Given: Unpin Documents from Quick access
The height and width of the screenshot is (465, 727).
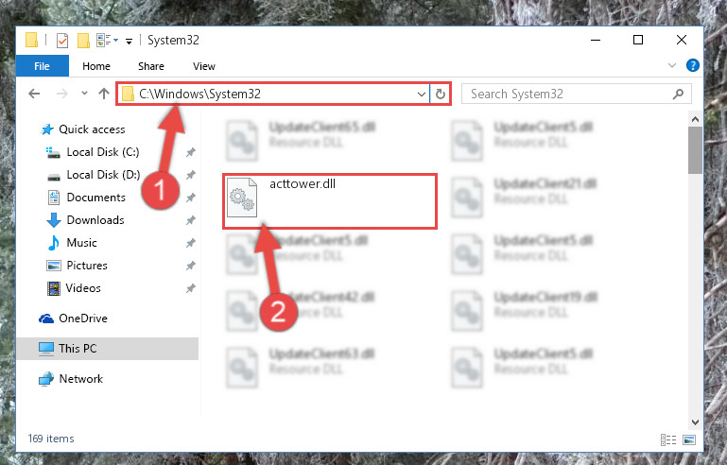Looking at the screenshot, I should (x=191, y=198).
